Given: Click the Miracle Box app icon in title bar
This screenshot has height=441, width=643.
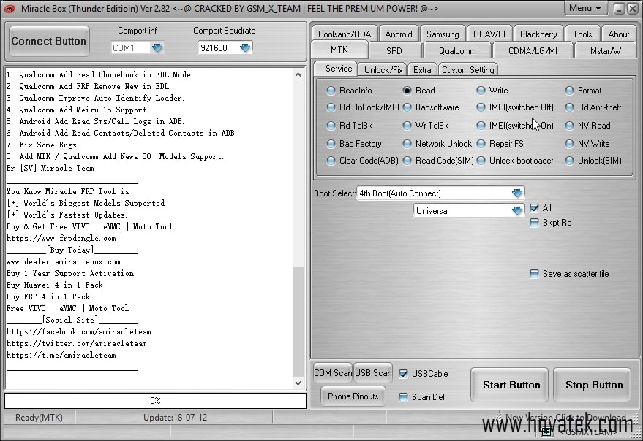Looking at the screenshot, I should pos(9,8).
